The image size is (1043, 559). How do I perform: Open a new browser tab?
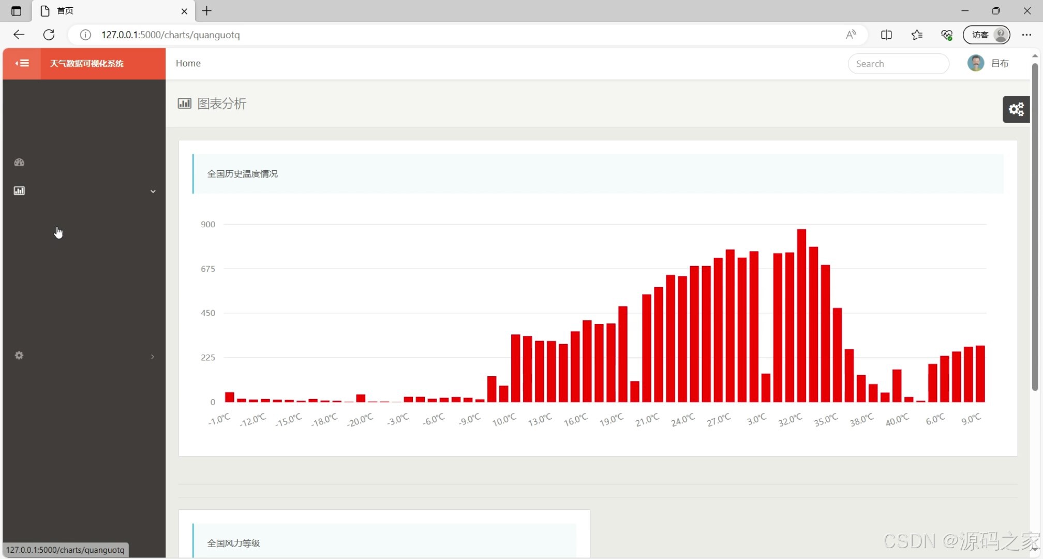(206, 11)
